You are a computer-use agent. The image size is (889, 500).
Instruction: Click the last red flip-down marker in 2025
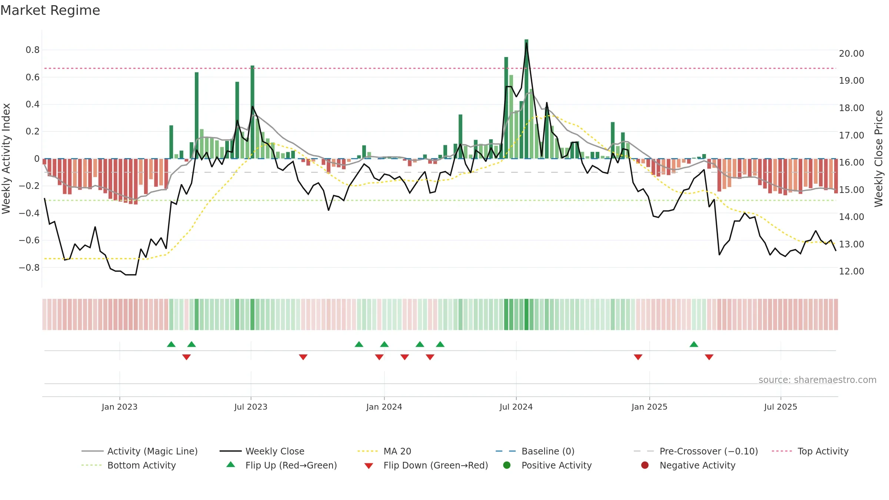709,357
